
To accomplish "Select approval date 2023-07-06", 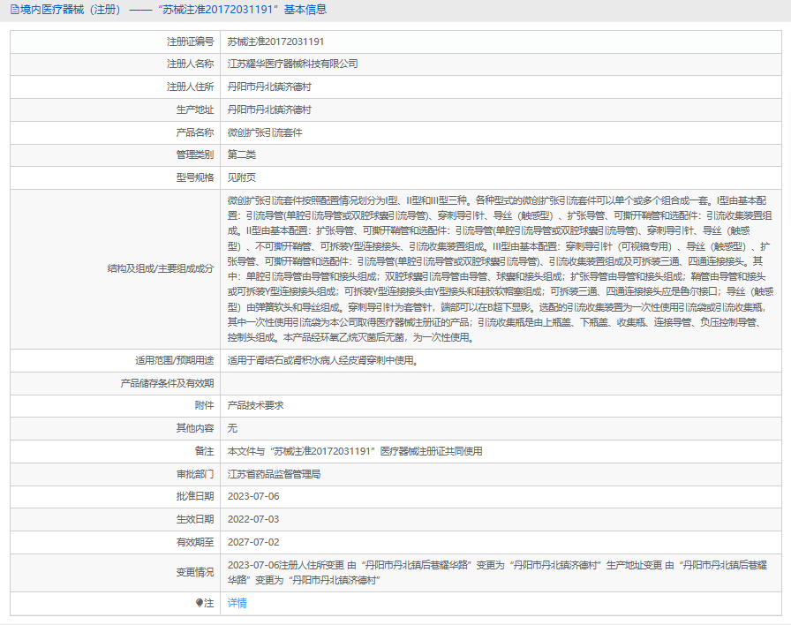I will [x=253, y=496].
